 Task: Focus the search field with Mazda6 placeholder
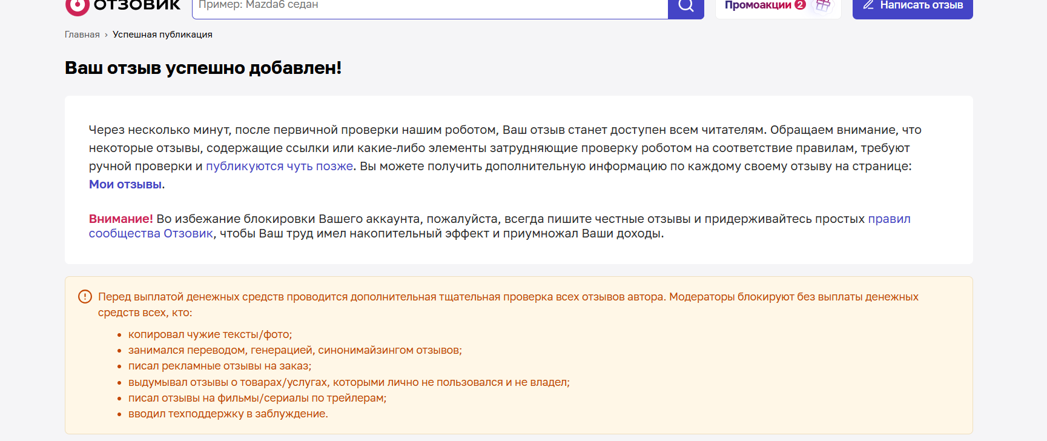coord(430,7)
